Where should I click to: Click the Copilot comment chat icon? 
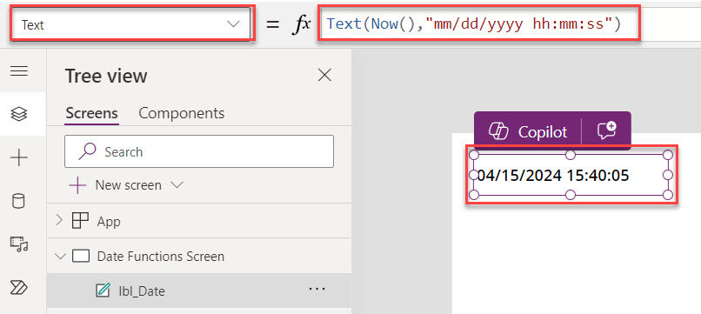pyautogui.click(x=607, y=131)
